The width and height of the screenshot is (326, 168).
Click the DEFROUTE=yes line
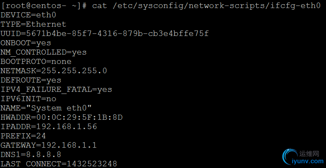(31, 80)
